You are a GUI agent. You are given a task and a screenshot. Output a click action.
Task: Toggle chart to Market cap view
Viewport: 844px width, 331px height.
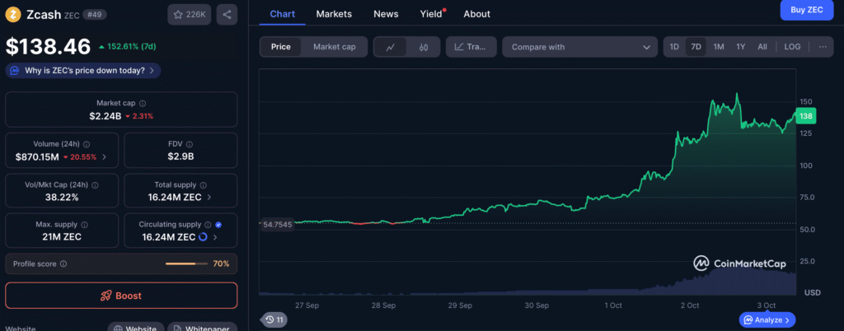(x=335, y=47)
